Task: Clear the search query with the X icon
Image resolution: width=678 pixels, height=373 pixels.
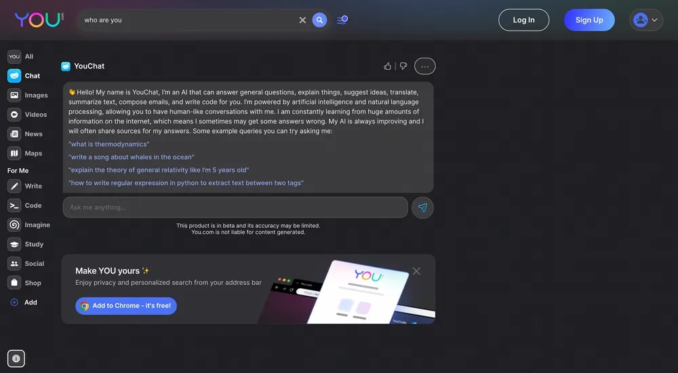Action: pos(302,20)
